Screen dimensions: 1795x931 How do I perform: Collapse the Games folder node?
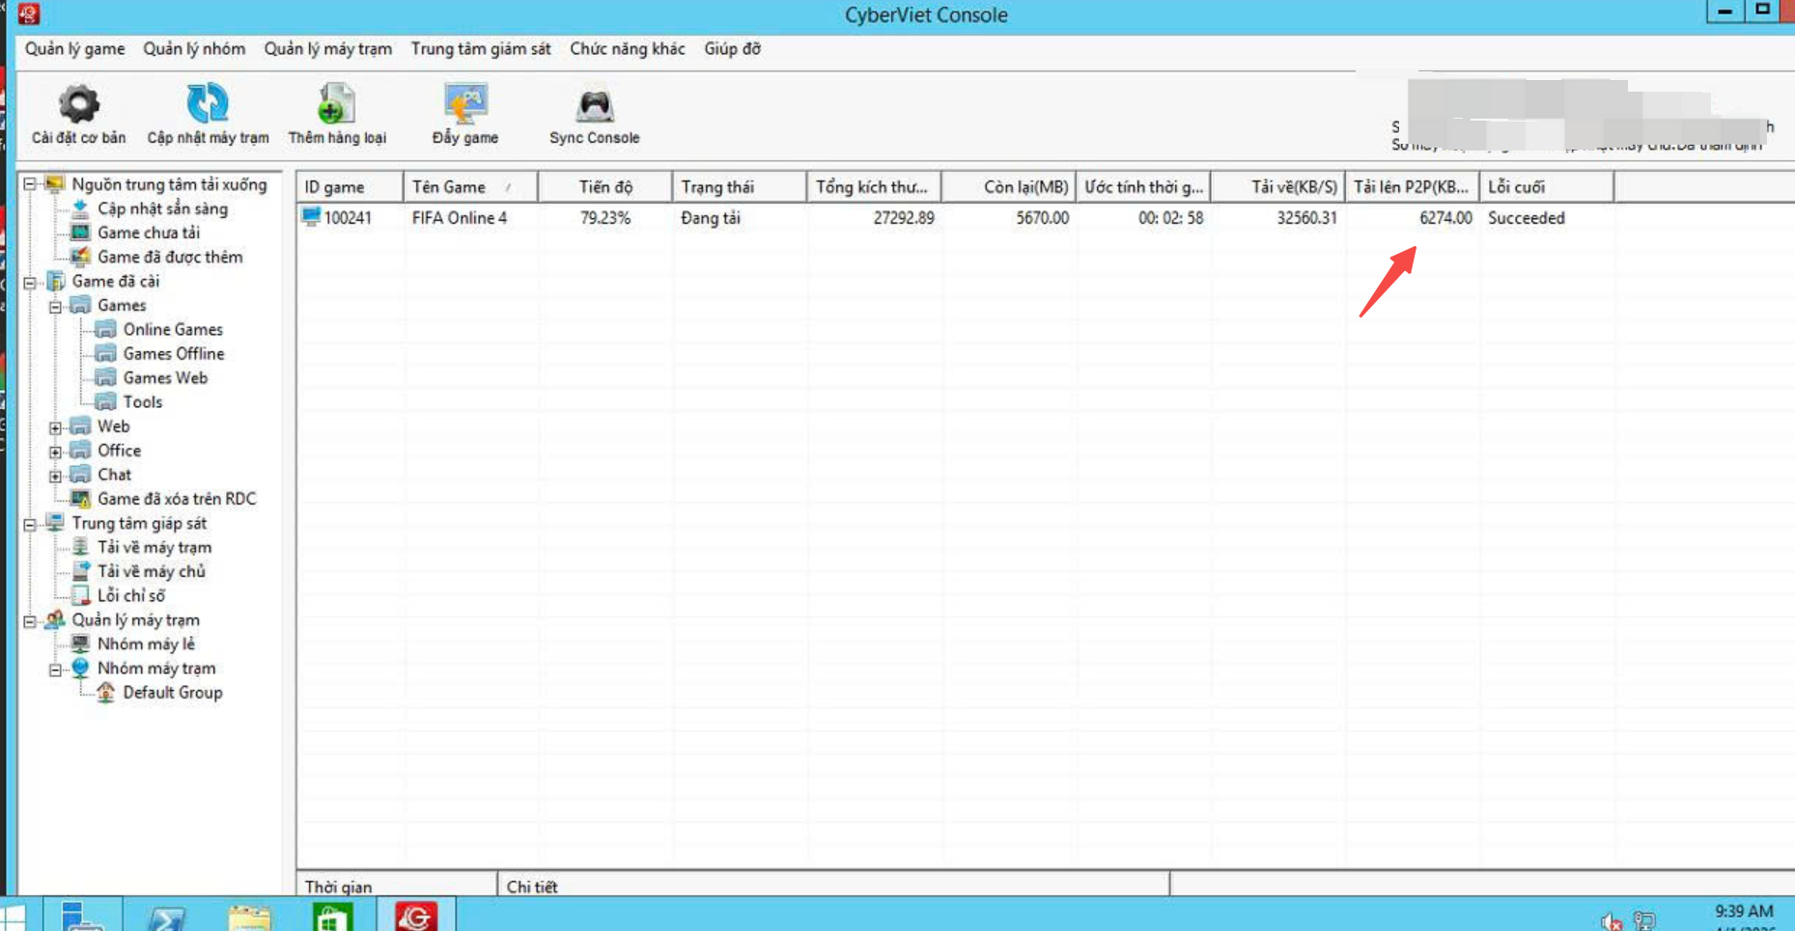point(55,307)
